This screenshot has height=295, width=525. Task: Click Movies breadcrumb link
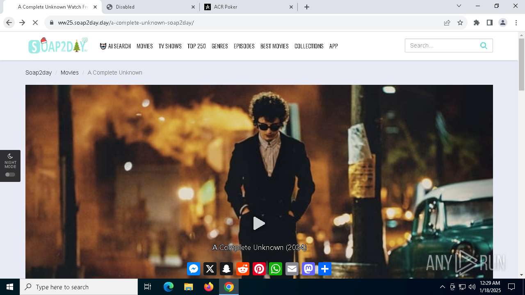coord(70,73)
